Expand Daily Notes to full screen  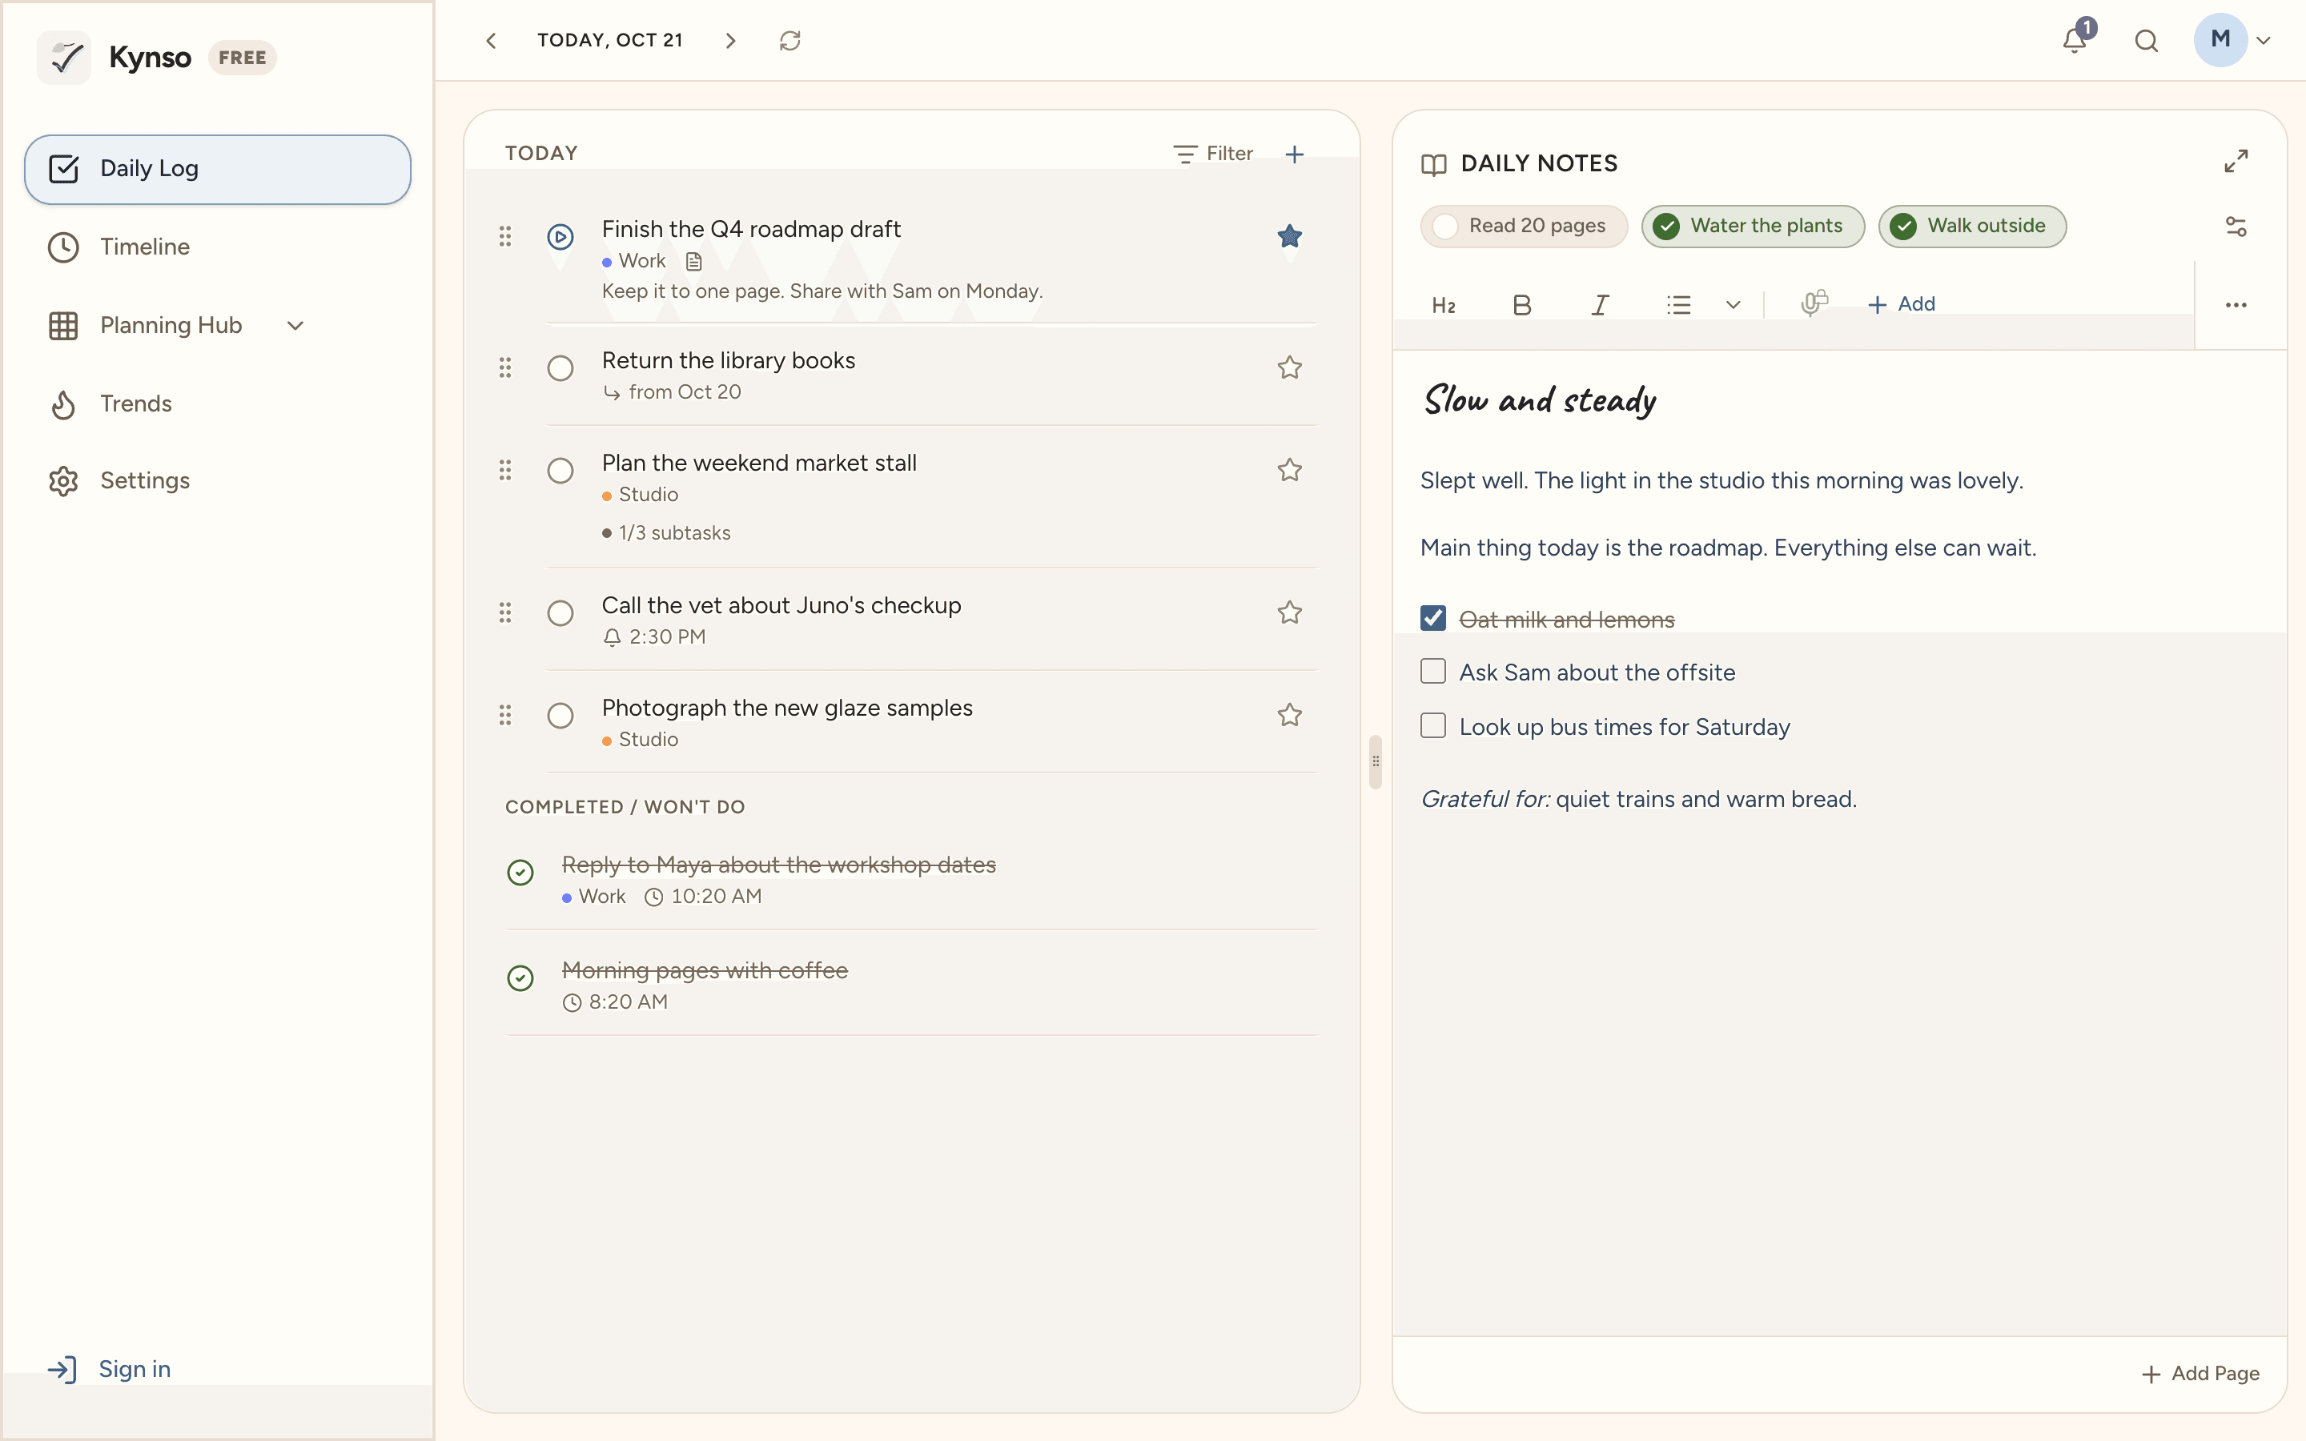[2236, 161]
